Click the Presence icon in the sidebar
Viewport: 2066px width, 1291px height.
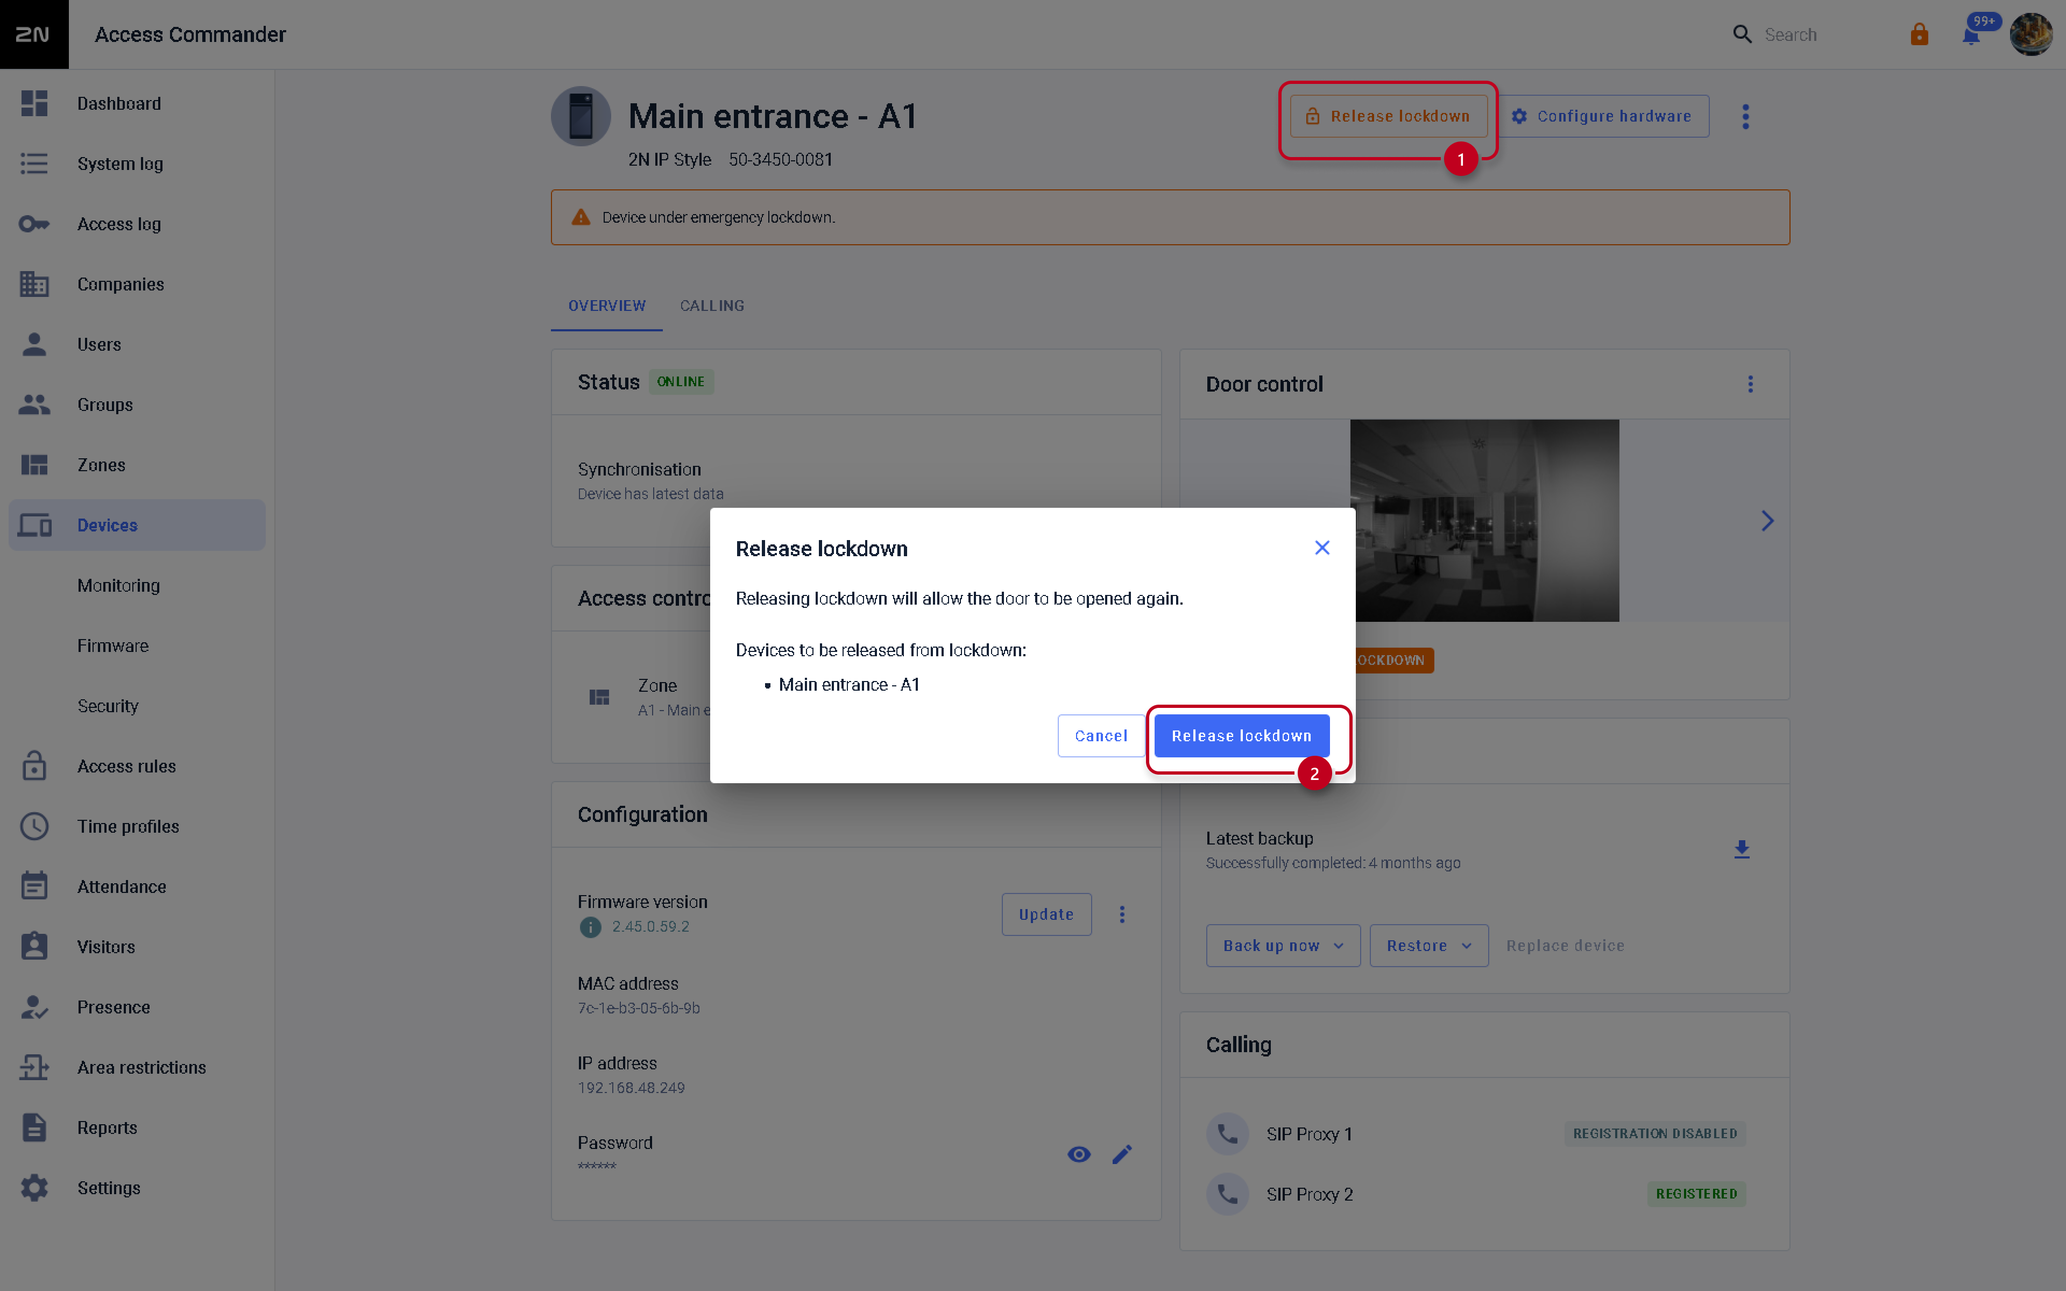point(34,1006)
